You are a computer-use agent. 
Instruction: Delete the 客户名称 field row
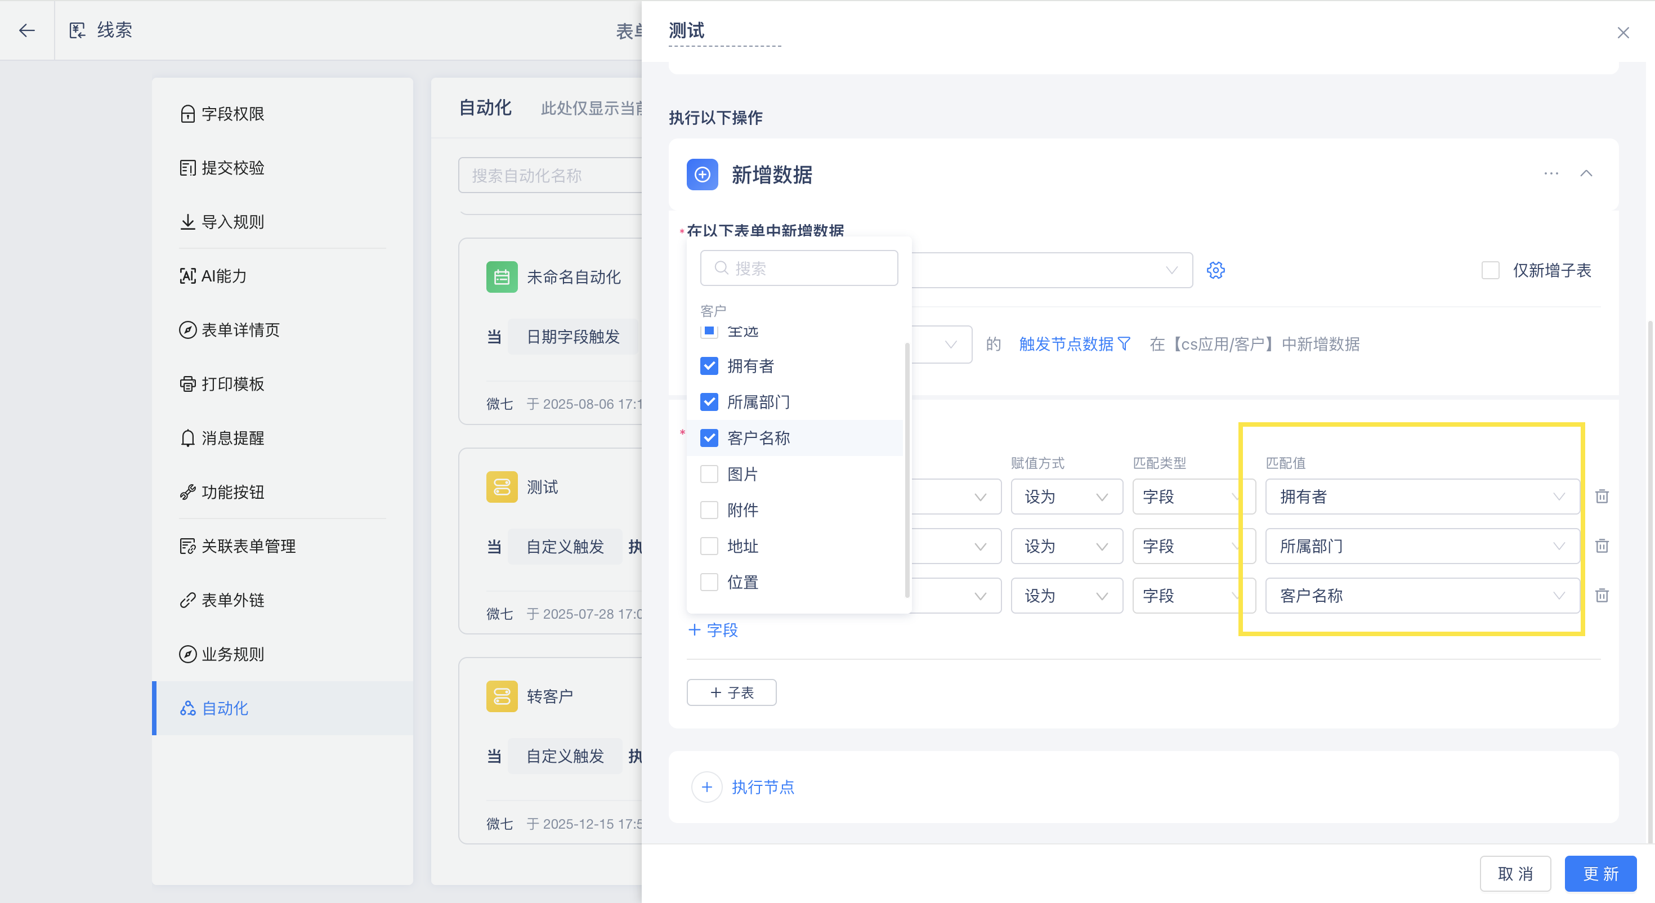coord(1602,595)
